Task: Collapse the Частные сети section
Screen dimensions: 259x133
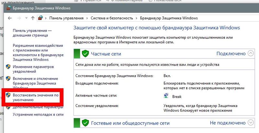Action: (x=251, y=54)
